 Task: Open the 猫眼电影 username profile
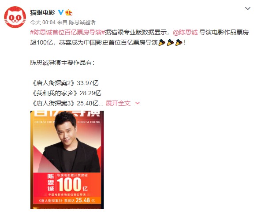coord(42,12)
